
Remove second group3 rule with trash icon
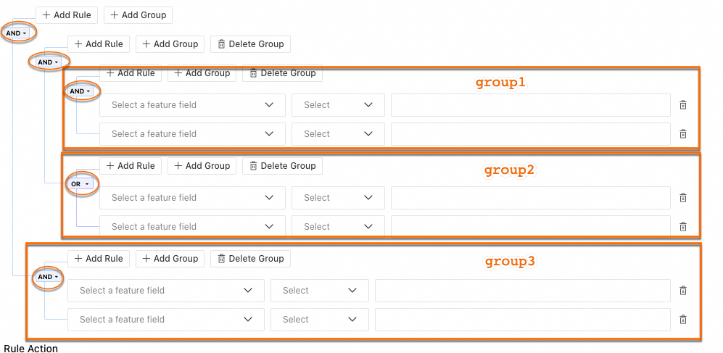[682, 320]
